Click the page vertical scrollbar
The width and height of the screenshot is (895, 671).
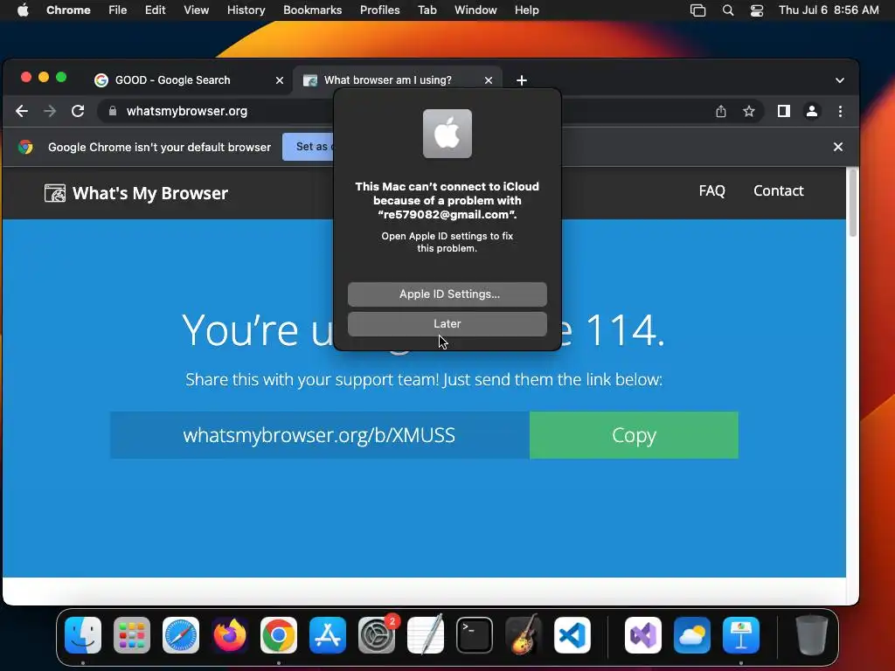[853, 203]
